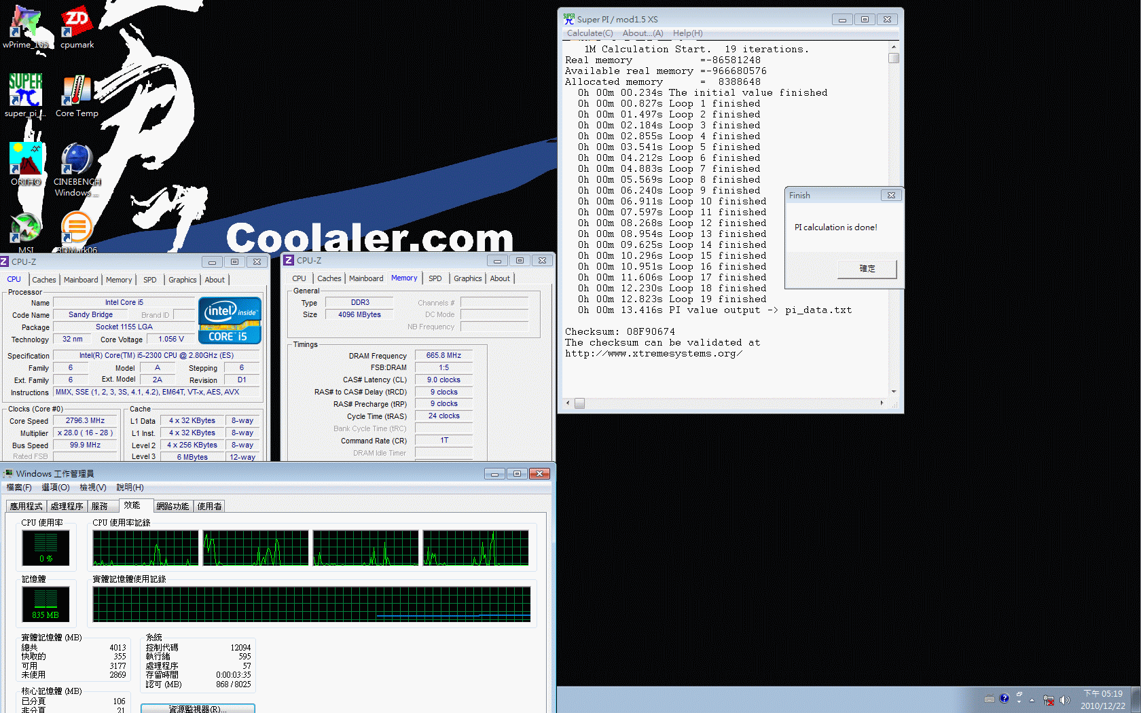The width and height of the screenshot is (1141, 713).
Task: Minimize the Task Manager window
Action: click(494, 474)
